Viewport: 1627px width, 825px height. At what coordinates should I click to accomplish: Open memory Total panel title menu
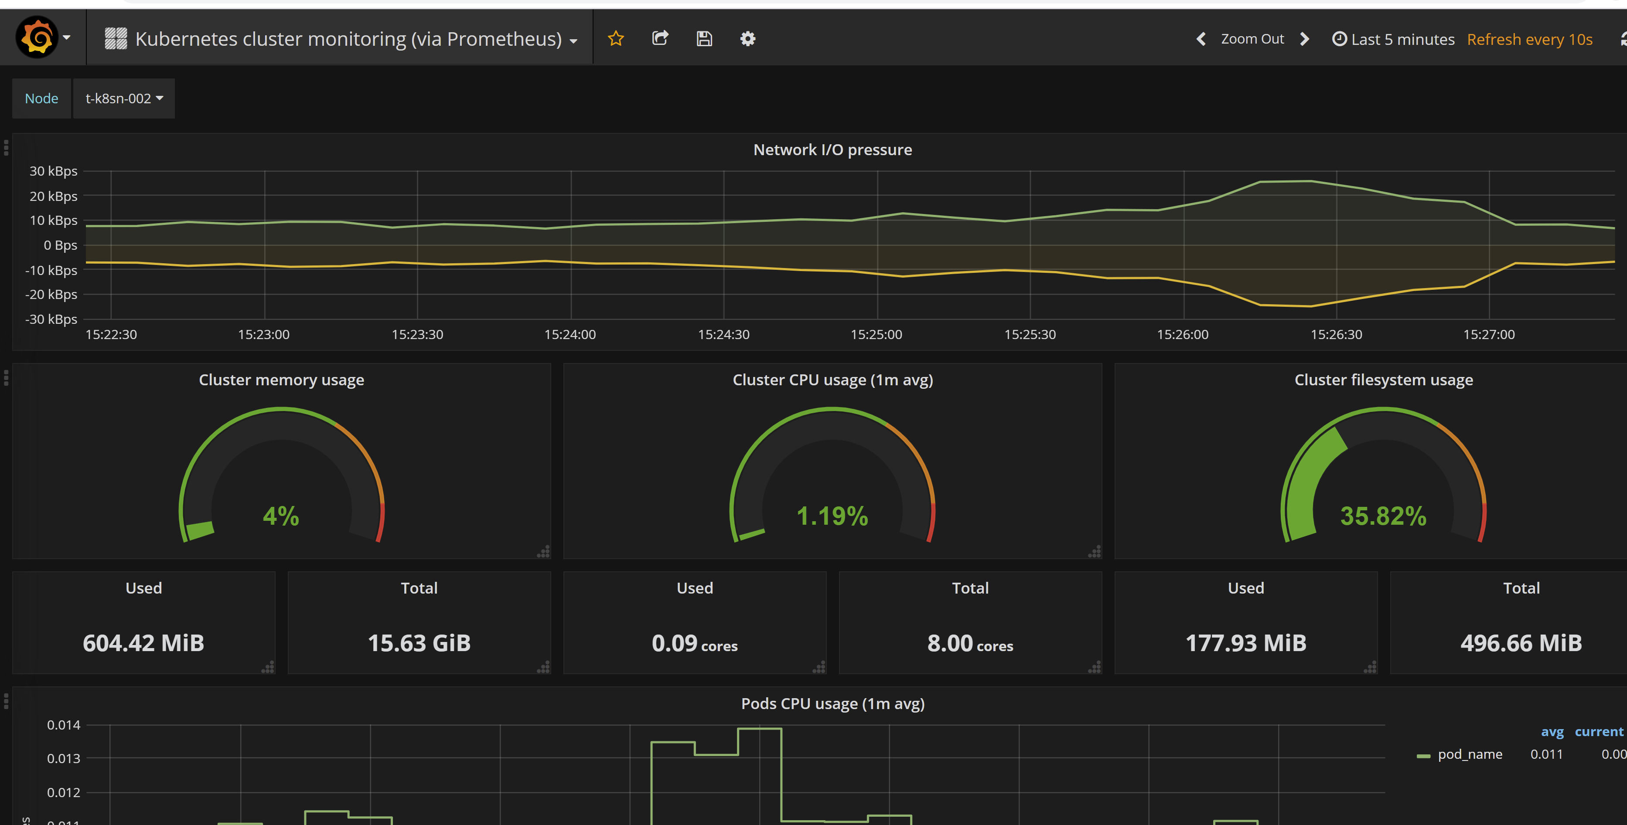point(420,587)
